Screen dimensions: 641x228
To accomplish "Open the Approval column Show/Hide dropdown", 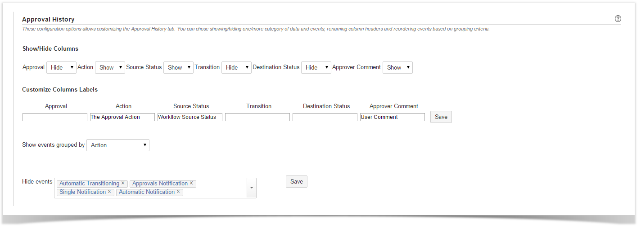I will coord(61,67).
